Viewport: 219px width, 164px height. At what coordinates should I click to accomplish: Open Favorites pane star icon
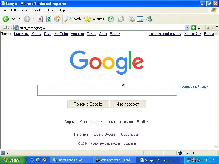[x=87, y=19]
